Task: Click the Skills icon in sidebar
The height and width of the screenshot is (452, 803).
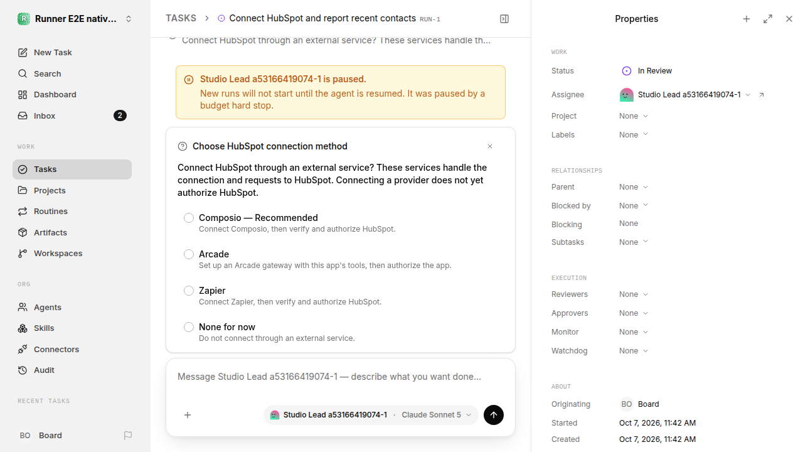Action: 23,328
